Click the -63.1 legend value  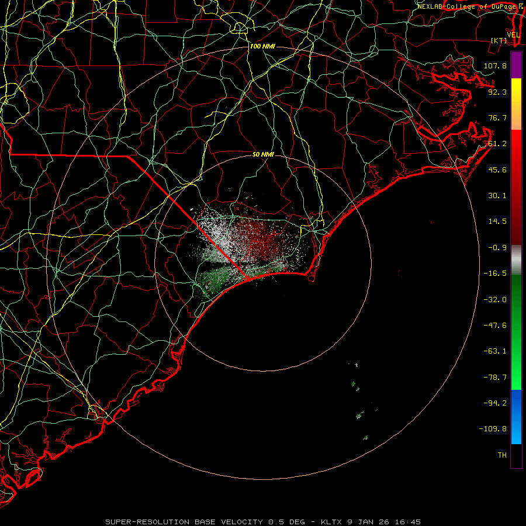click(x=495, y=351)
